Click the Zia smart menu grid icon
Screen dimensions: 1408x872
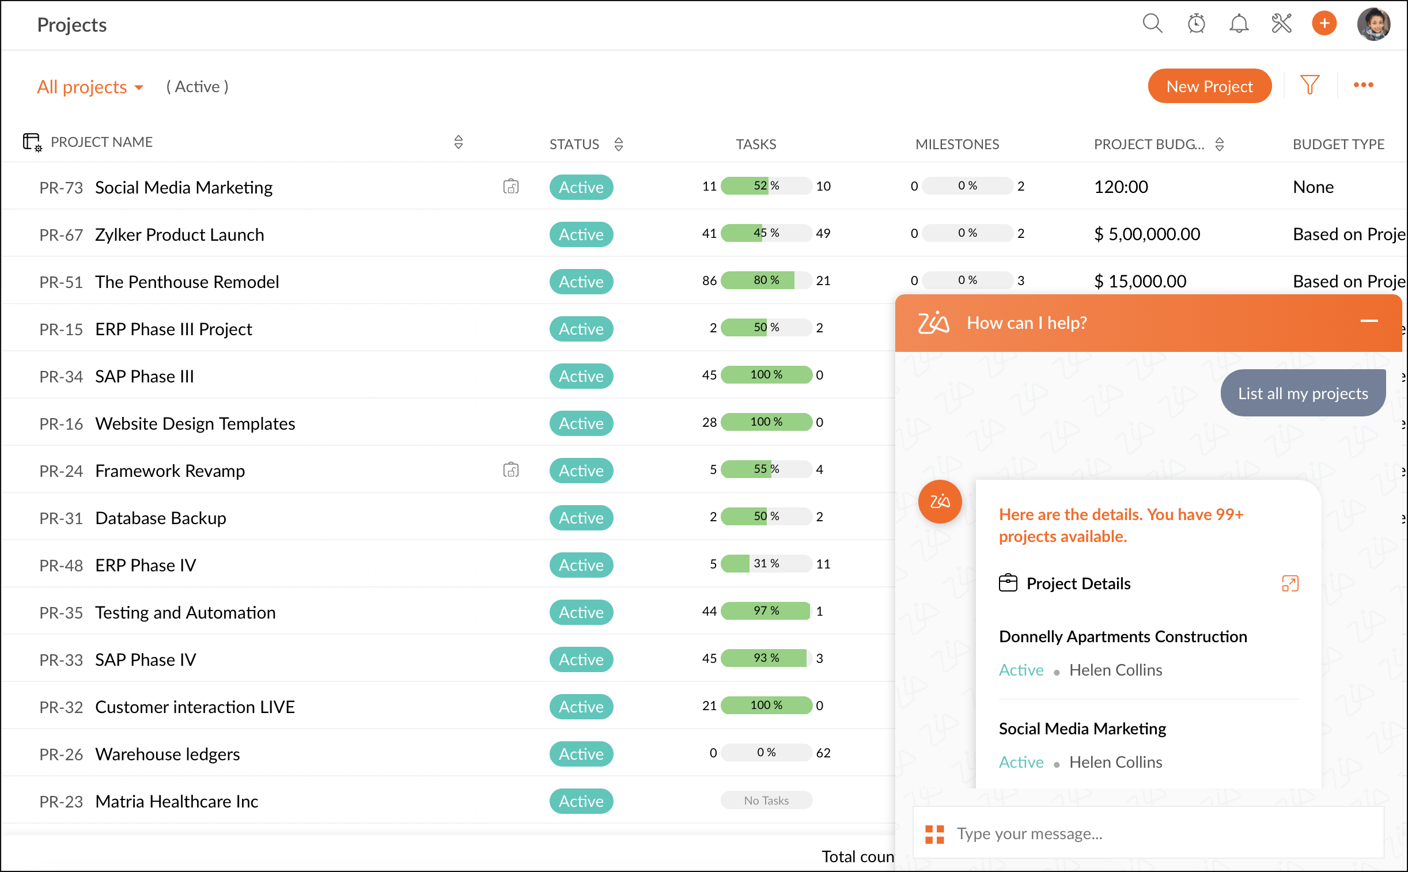coord(934,834)
